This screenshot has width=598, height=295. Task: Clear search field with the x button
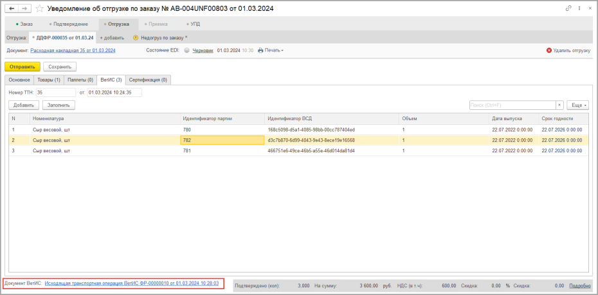coord(559,105)
